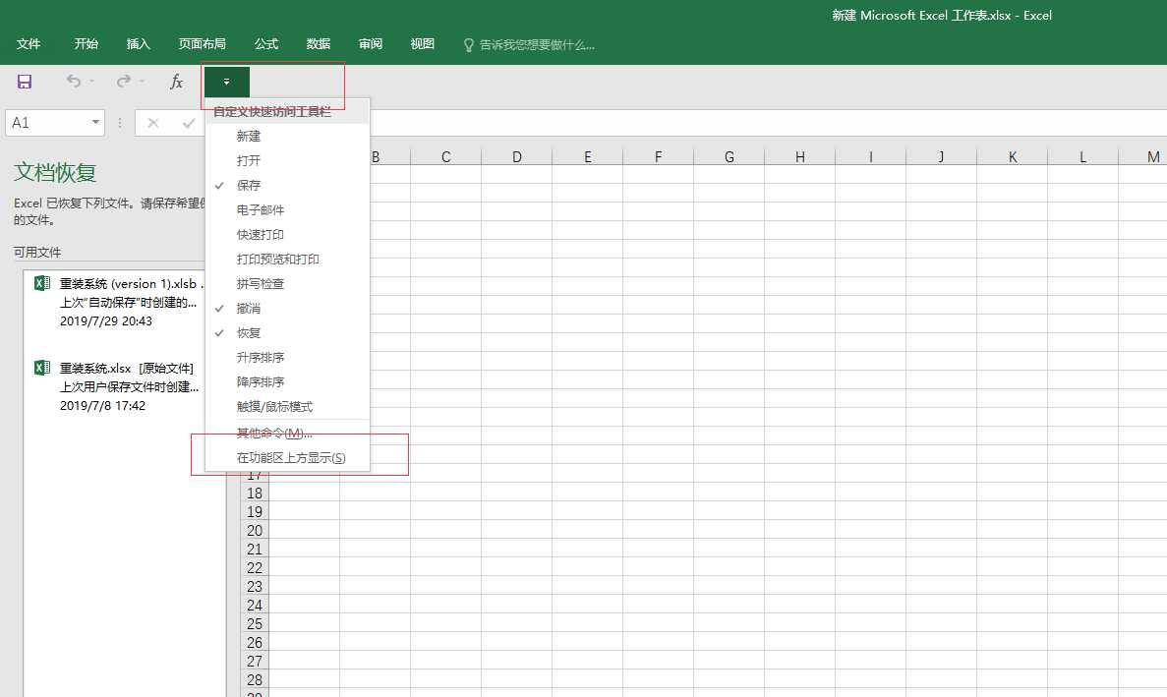Select column L header
The image size is (1167, 697).
click(x=1082, y=156)
